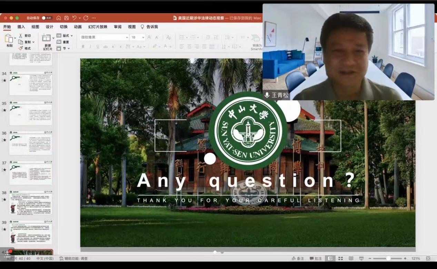Switch to reading view icon

click(351, 258)
